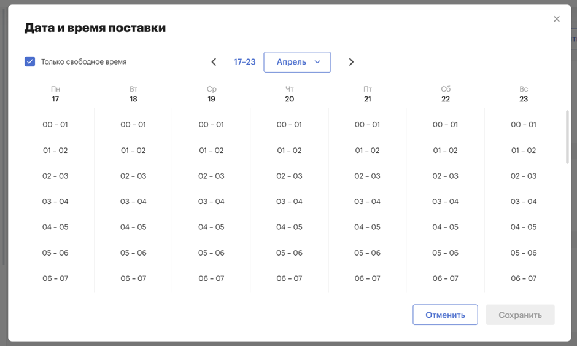Open the Апрель month dropdown
This screenshot has height=346, width=577.
pos(297,62)
